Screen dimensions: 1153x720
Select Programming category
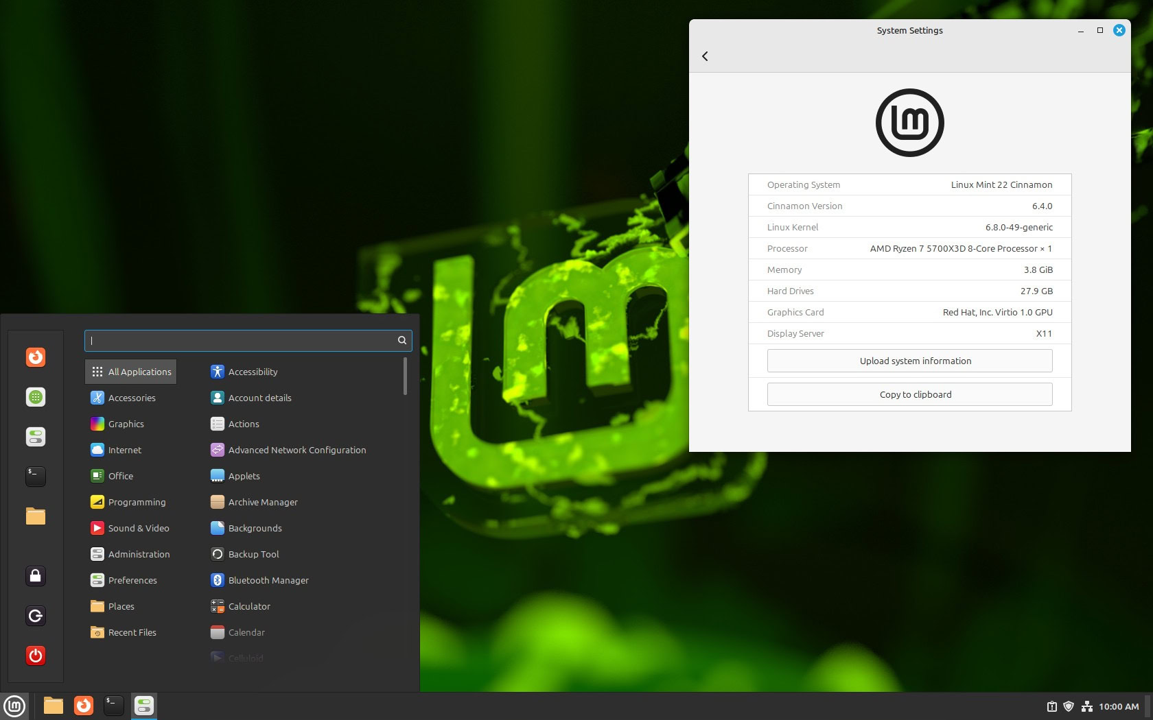pyautogui.click(x=128, y=502)
